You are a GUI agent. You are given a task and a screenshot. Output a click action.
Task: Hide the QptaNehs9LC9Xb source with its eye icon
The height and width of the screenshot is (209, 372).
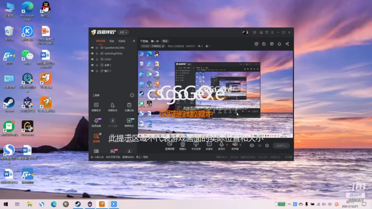tap(92, 48)
